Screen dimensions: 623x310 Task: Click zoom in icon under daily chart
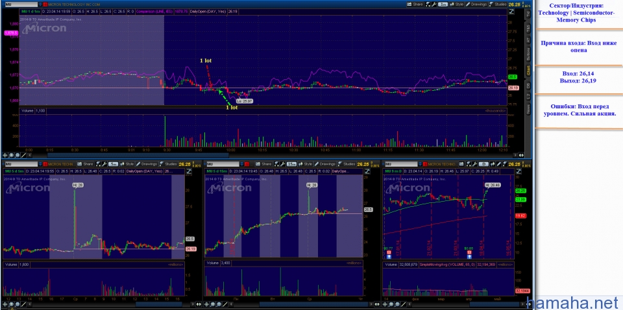point(391,304)
